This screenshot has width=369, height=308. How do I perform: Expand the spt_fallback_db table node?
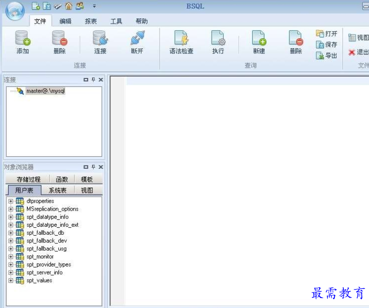click(x=10, y=233)
